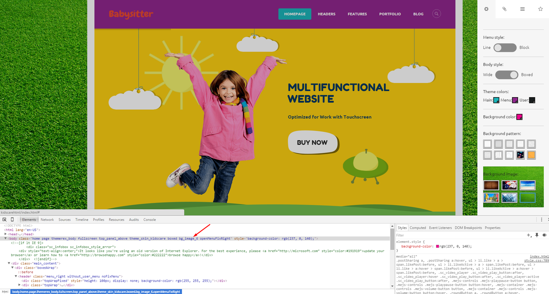Expand the head element in DOM tree
Image resolution: width=549 pixels, height=294 pixels.
[x=5, y=234]
